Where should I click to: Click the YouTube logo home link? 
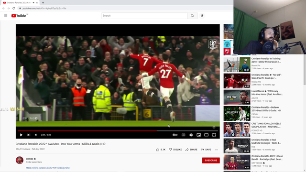click(x=19, y=16)
